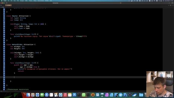Click the 'var minAge: Int' line
174x98 pixels.
(17, 47)
